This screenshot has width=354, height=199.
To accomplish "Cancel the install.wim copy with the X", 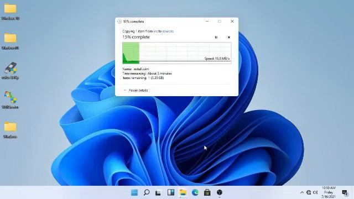I will pyautogui.click(x=228, y=38).
